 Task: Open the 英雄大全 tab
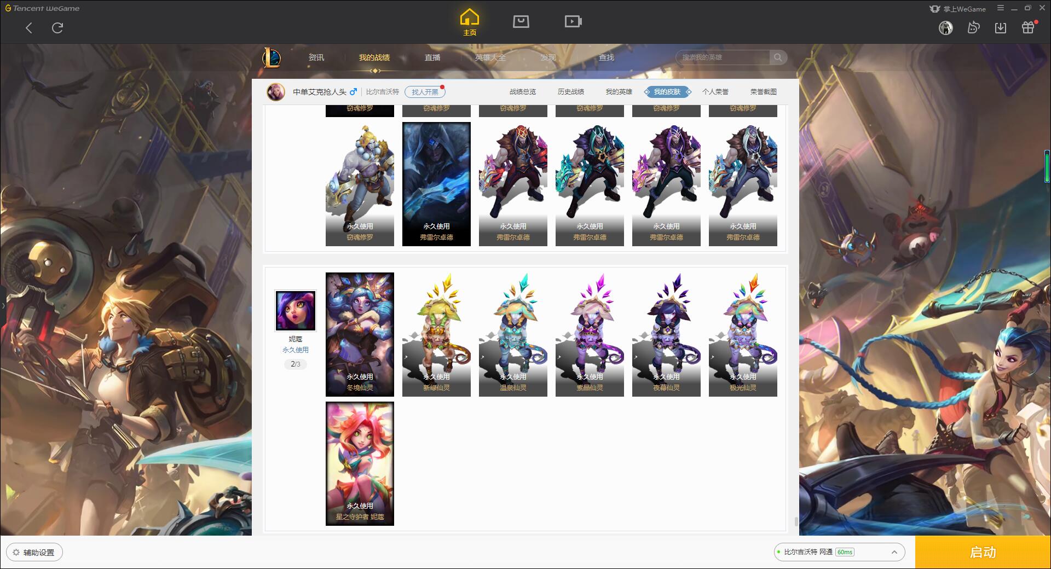490,57
